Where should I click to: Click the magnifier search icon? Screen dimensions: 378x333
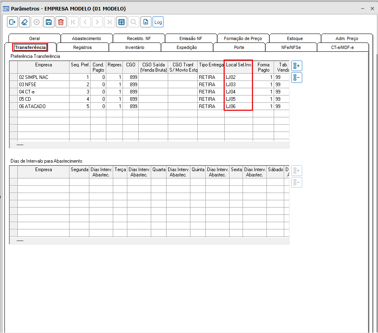pos(133,22)
